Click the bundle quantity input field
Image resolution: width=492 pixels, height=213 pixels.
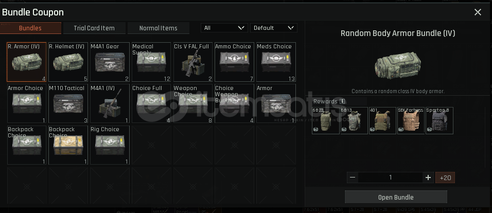click(x=390, y=177)
